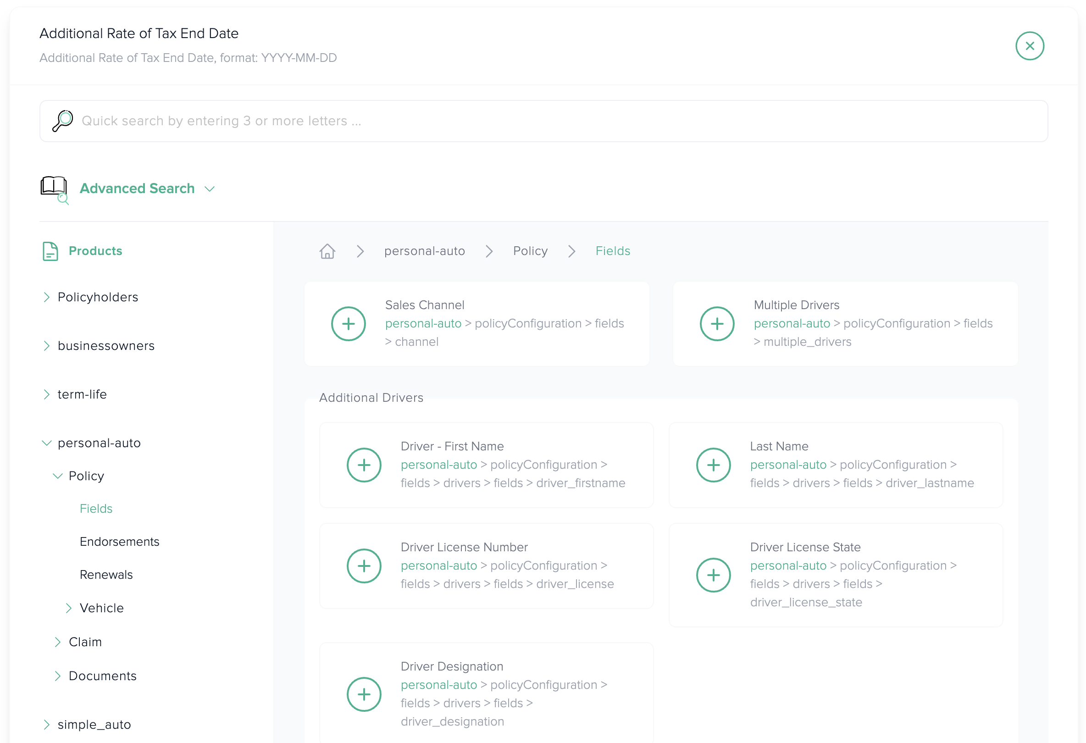Click the Sales Channel card title
Image resolution: width=1086 pixels, height=743 pixels.
coord(424,305)
